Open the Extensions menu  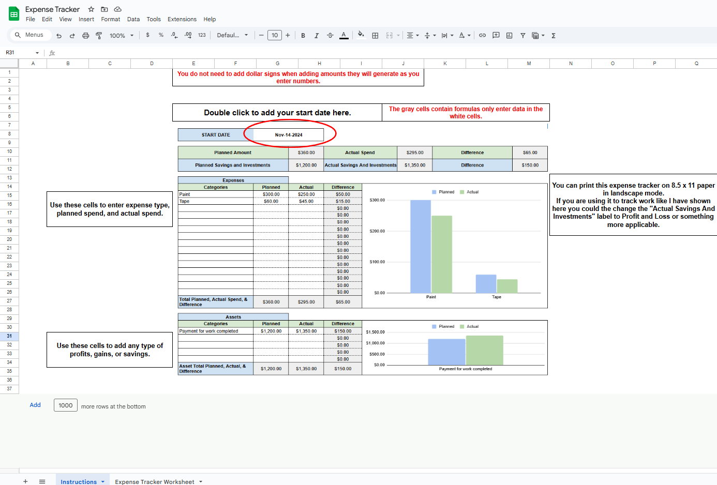(182, 19)
